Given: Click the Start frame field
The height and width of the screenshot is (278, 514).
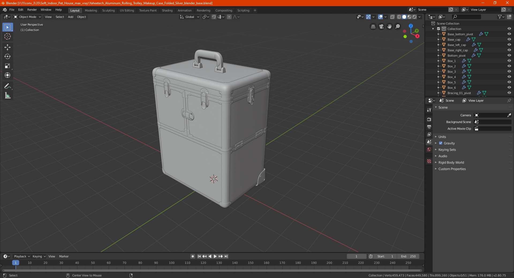Looking at the screenshot, I should coord(385,256).
